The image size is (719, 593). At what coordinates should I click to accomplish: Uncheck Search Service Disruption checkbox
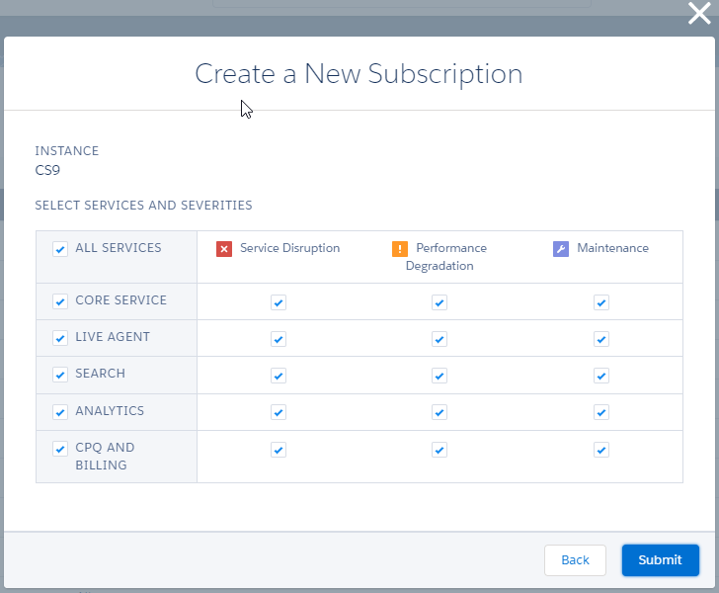click(279, 376)
